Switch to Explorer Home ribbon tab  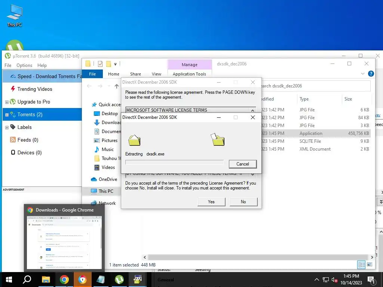tap(114, 74)
